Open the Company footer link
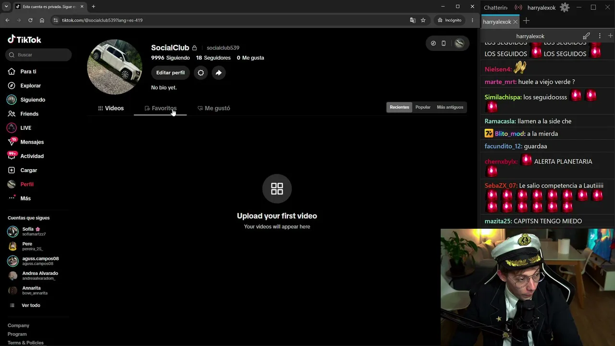The image size is (615, 346). pos(18,326)
